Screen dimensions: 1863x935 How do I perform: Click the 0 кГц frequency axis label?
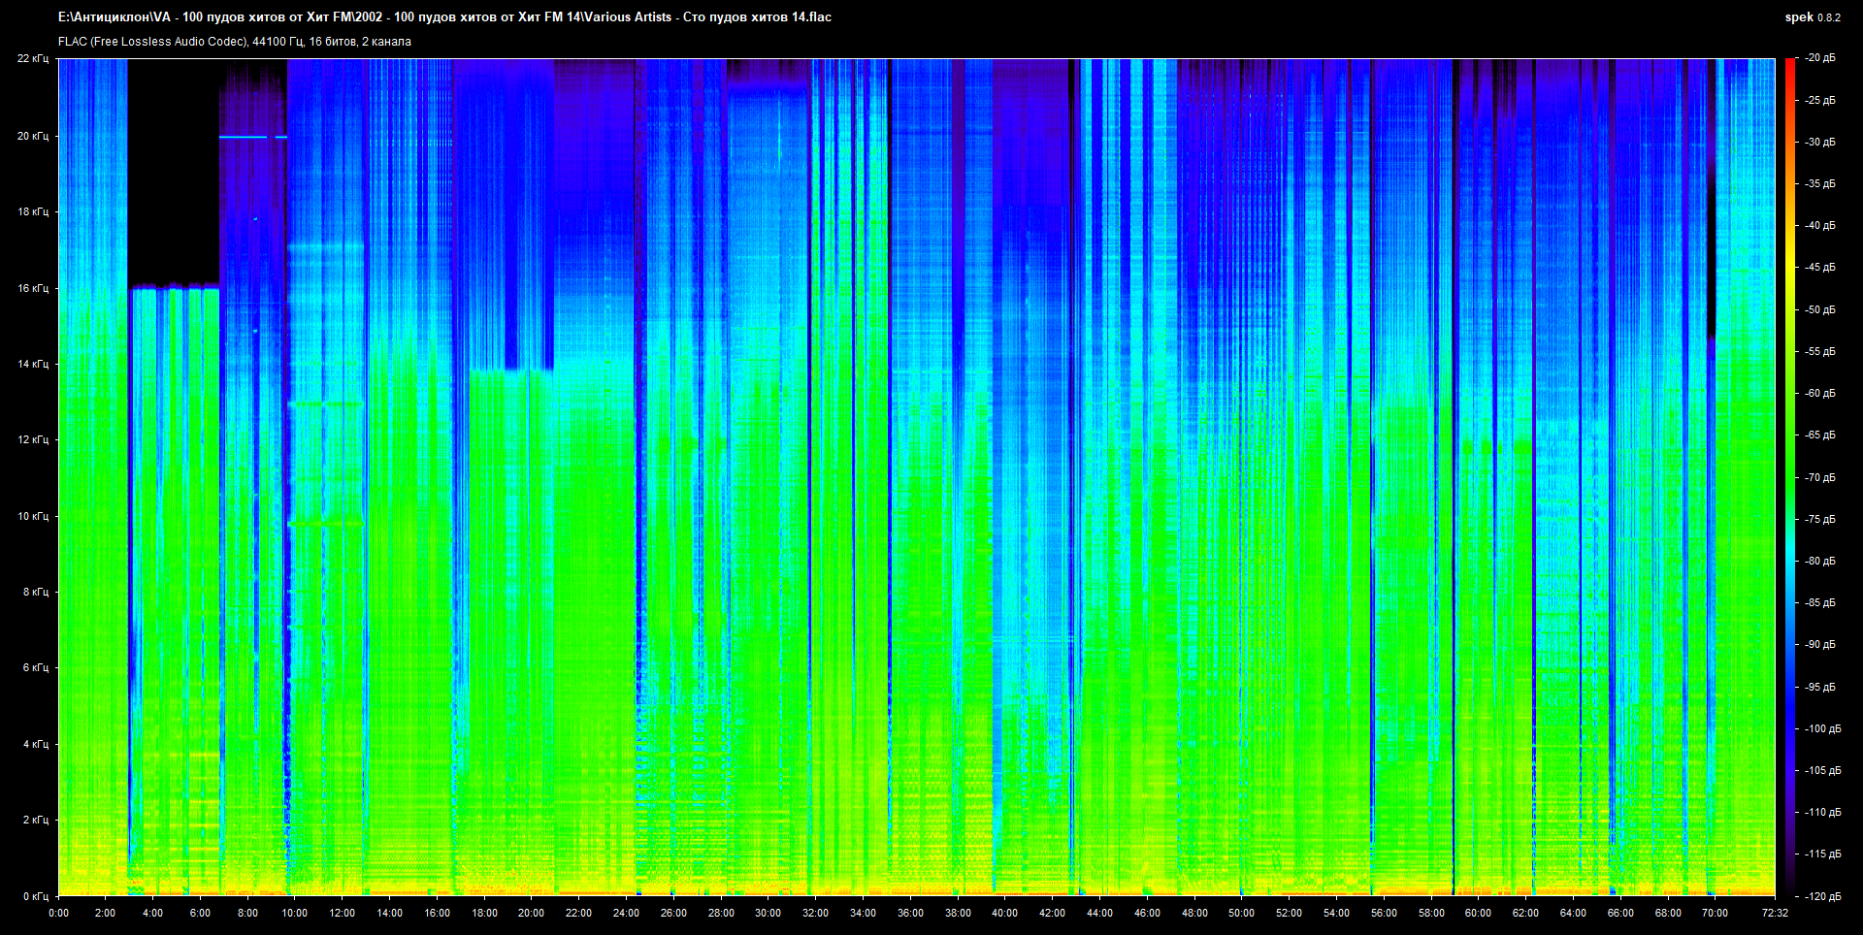tap(35, 896)
